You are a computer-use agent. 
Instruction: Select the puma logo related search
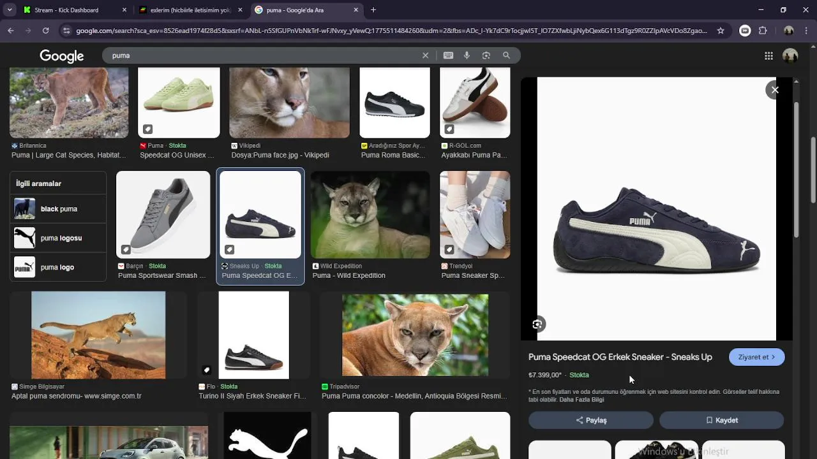pyautogui.click(x=58, y=267)
